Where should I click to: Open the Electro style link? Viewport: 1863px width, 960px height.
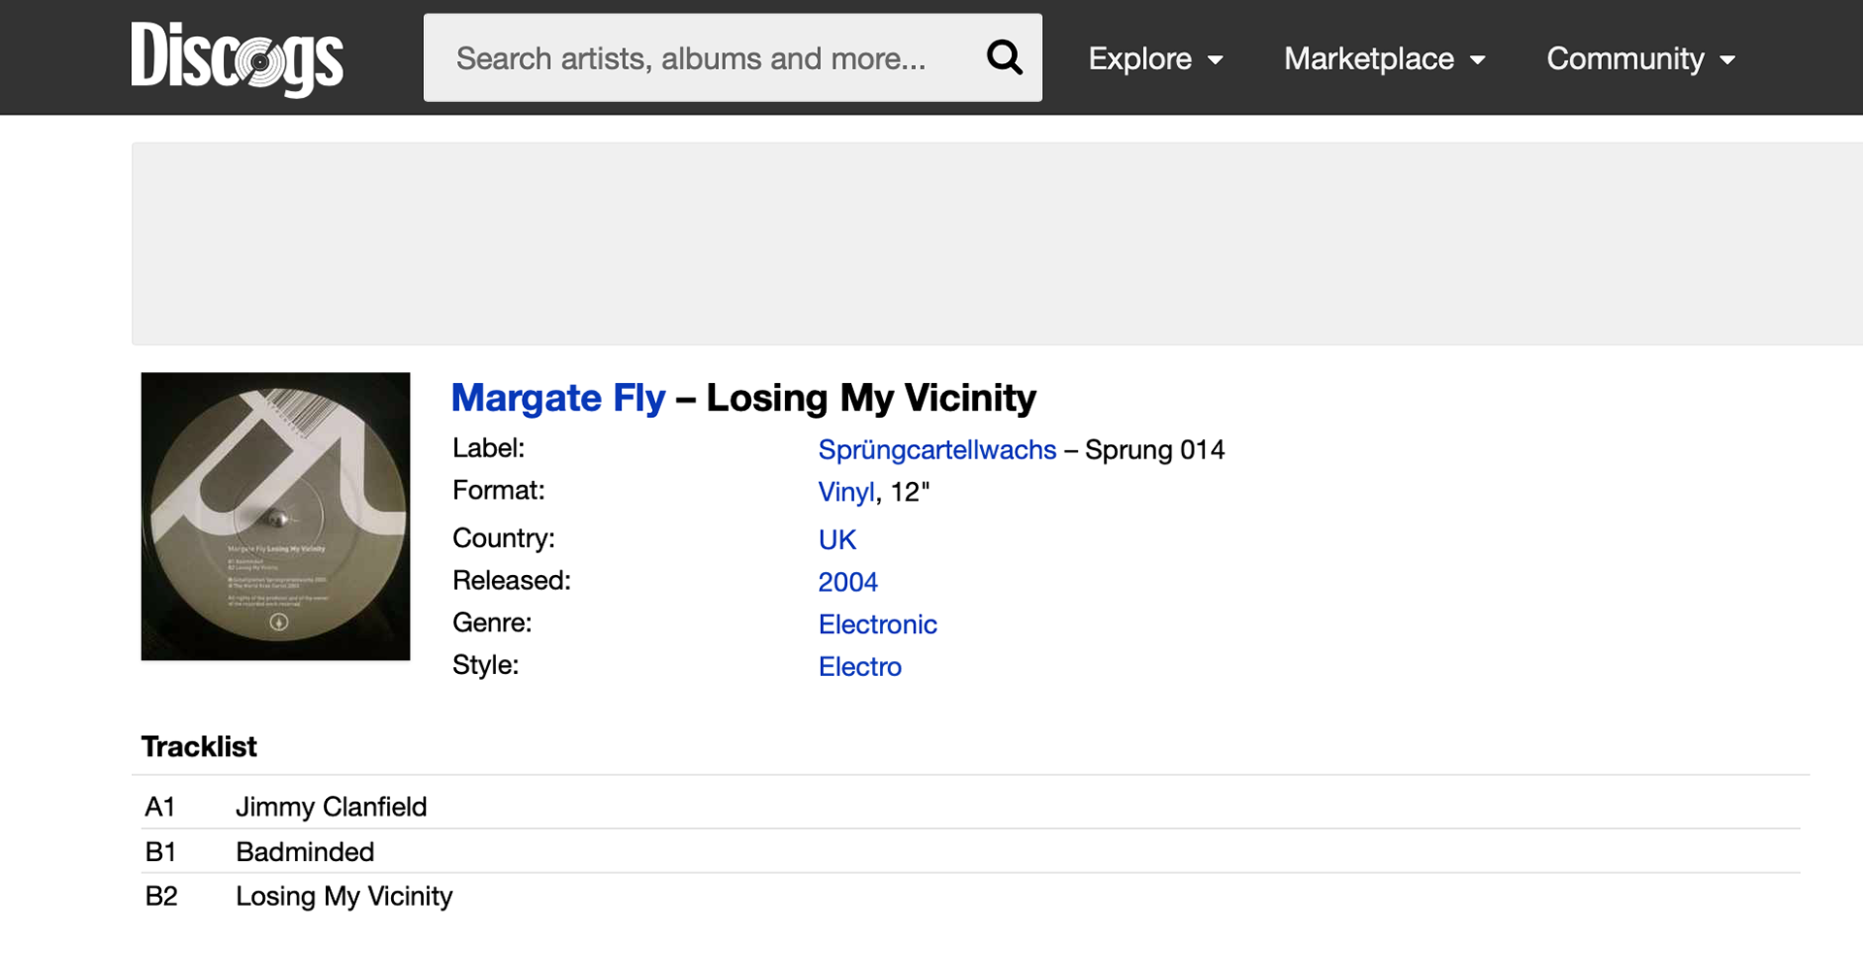tap(860, 667)
